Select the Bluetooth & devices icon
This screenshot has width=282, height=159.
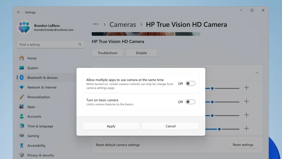22,78
